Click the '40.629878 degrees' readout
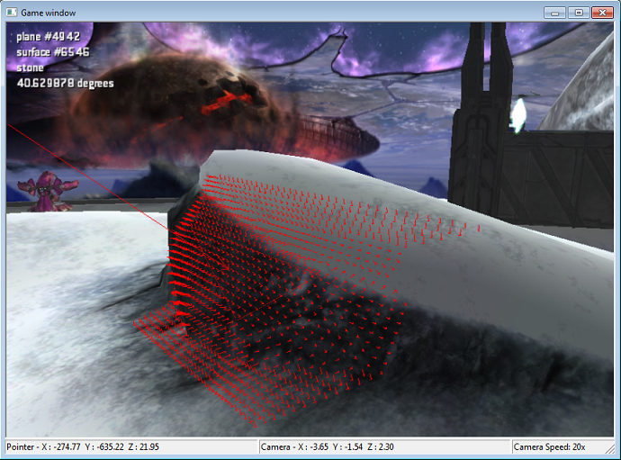621x460 pixels. [66, 83]
